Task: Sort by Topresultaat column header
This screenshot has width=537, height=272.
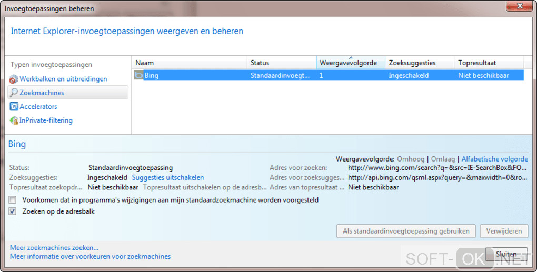Action: click(489, 63)
